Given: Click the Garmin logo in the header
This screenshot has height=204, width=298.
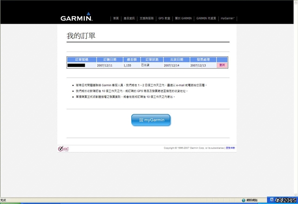Looking at the screenshot, I should click(x=76, y=17).
